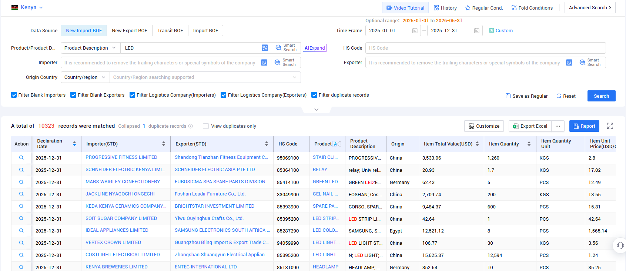The height and width of the screenshot is (271, 626).
Task: Open details magnifier for IDEAL APPLIANCES row
Action: pos(21,231)
